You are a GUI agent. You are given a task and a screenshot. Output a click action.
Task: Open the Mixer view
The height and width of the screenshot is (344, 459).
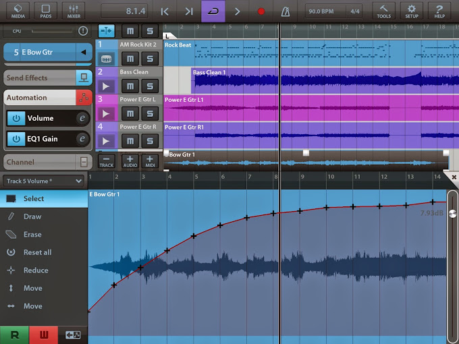coord(74,11)
